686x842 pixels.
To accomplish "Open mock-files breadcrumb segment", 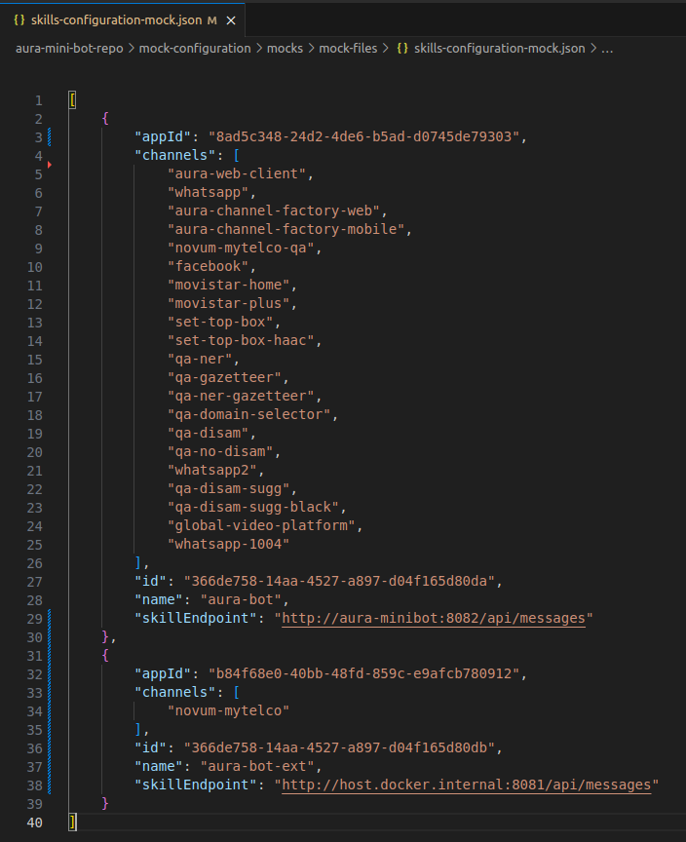I will (x=349, y=49).
